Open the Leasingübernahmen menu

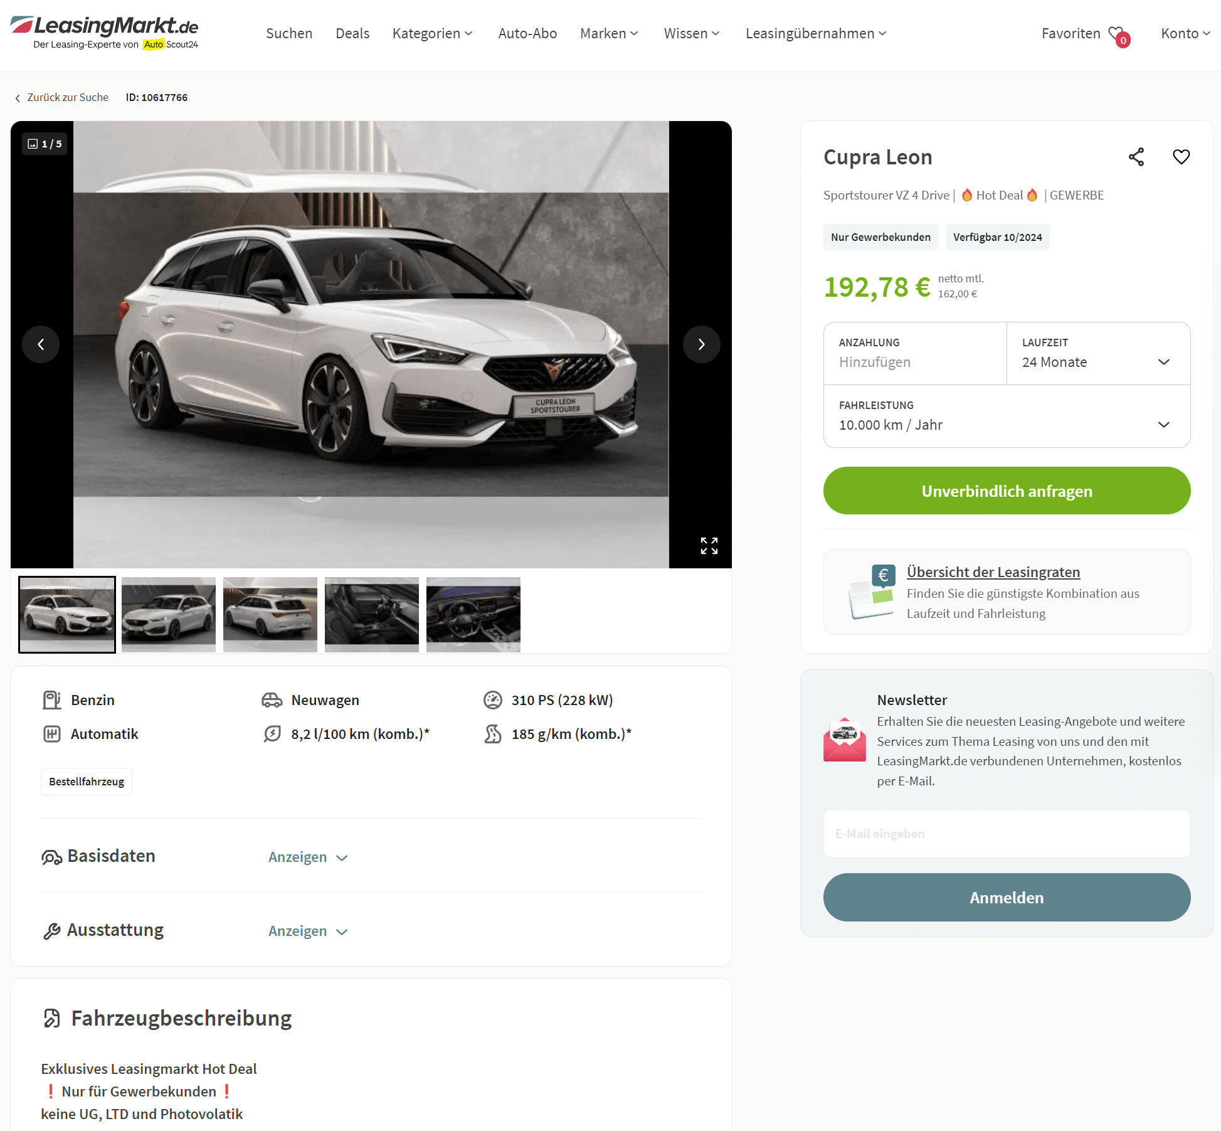[x=816, y=33]
